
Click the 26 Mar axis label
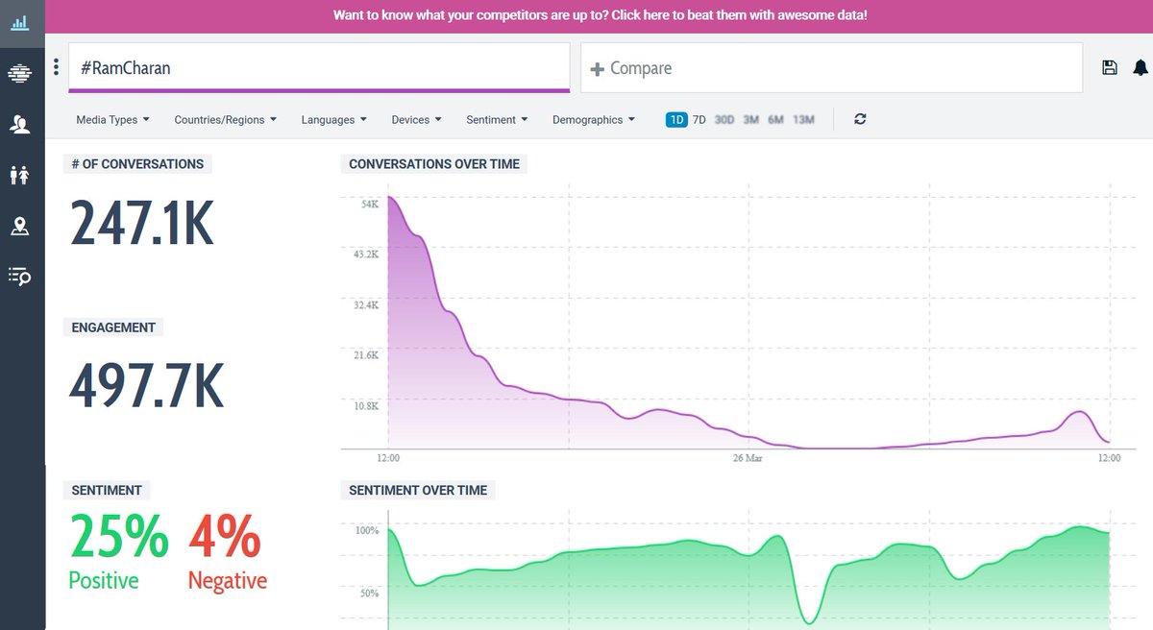pyautogui.click(x=748, y=458)
